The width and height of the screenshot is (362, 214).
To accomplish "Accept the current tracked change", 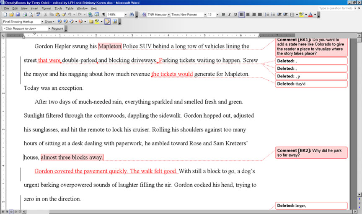I will 72,21.
